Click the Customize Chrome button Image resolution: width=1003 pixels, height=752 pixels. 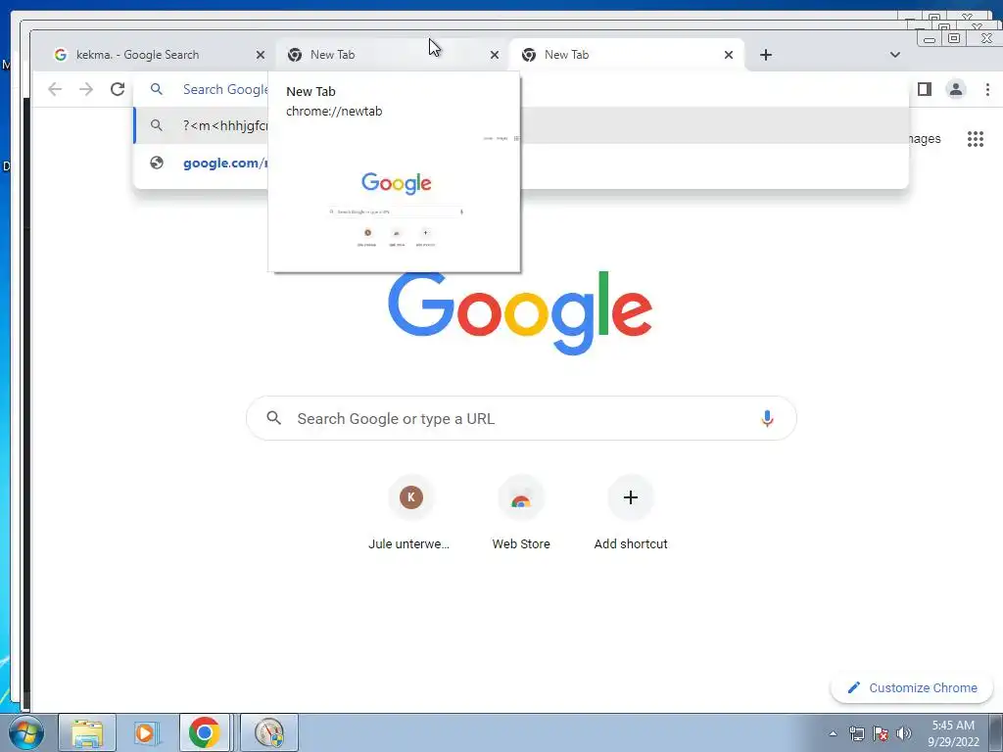(x=912, y=688)
